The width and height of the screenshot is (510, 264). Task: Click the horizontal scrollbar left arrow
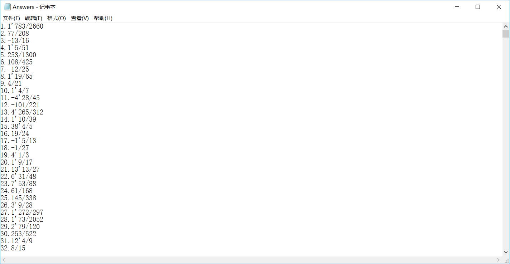tap(4, 260)
